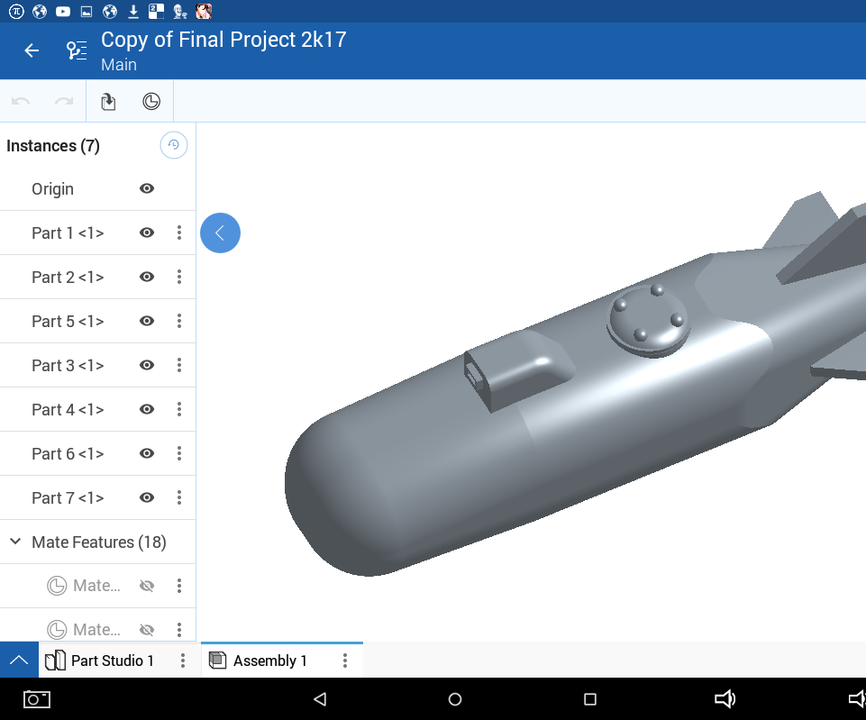
Task: Tap the Part Studio 1 document icon
Action: pyautogui.click(x=56, y=660)
